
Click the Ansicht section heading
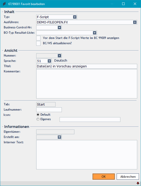(11, 51)
